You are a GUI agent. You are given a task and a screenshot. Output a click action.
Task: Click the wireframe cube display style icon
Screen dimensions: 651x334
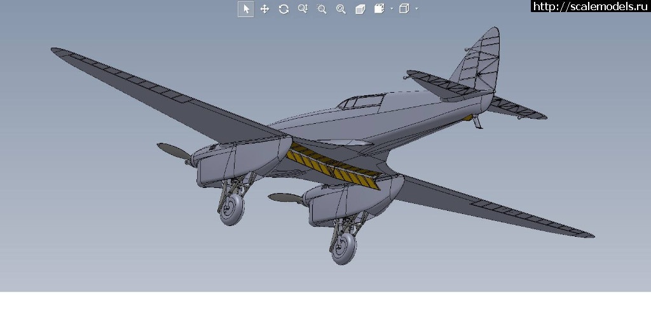(x=404, y=9)
